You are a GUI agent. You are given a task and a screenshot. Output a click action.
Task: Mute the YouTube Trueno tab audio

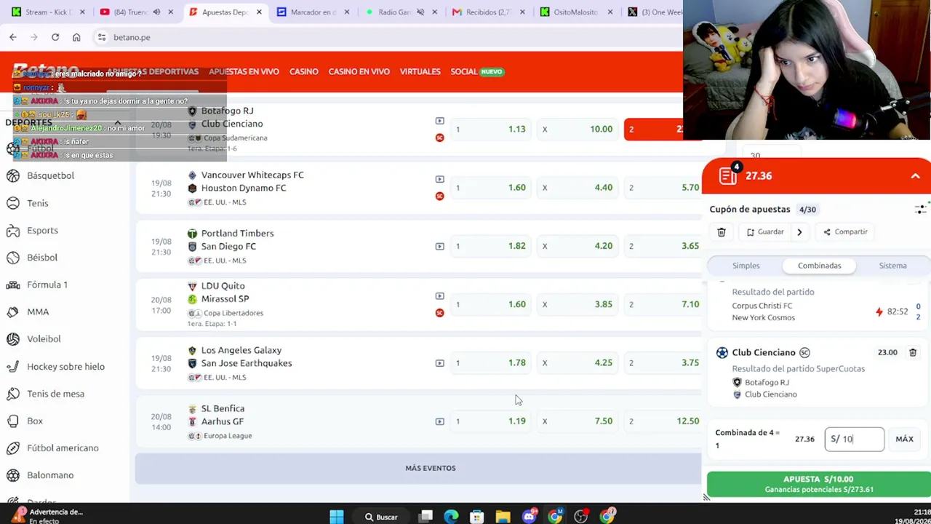tap(156, 12)
